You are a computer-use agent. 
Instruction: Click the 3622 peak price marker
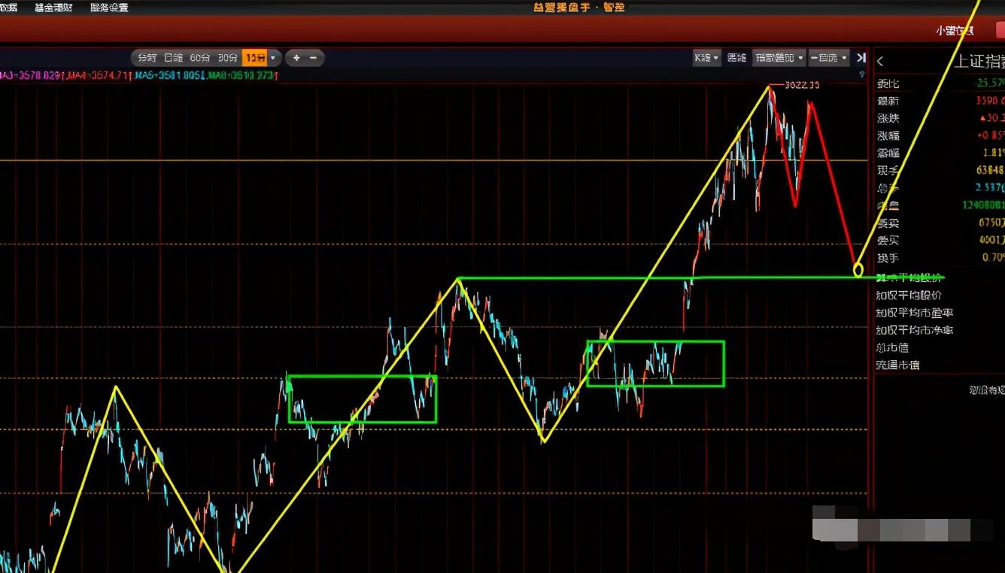[x=801, y=85]
